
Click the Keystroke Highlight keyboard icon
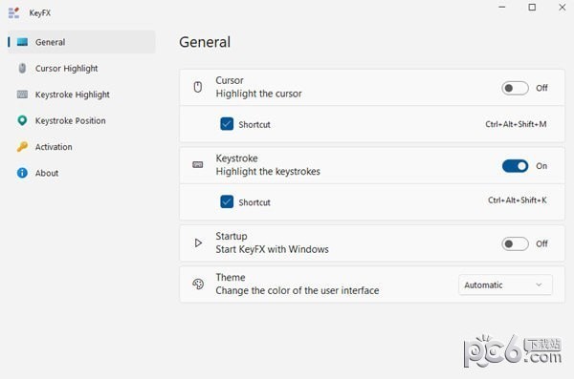pyautogui.click(x=22, y=95)
